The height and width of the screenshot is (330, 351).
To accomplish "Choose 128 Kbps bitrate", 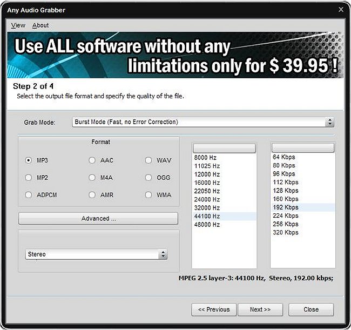I will click(x=303, y=191).
